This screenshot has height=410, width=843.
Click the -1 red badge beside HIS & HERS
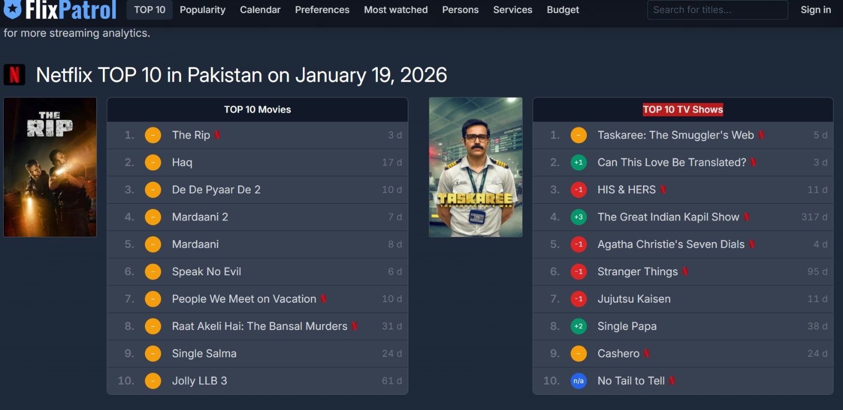[579, 189]
